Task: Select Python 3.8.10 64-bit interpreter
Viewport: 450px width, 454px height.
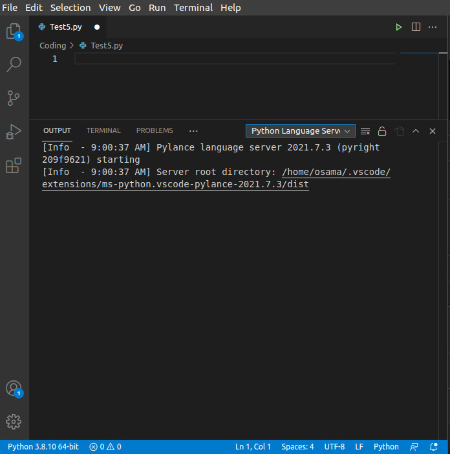Action: pyautogui.click(x=43, y=447)
